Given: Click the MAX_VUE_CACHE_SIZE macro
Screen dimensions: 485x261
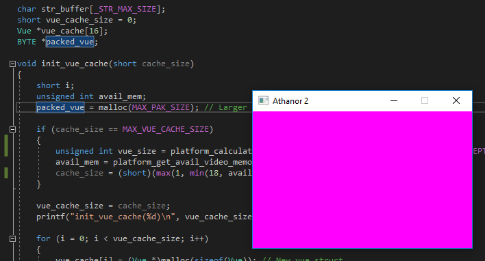Looking at the screenshot, I should click(166, 129).
